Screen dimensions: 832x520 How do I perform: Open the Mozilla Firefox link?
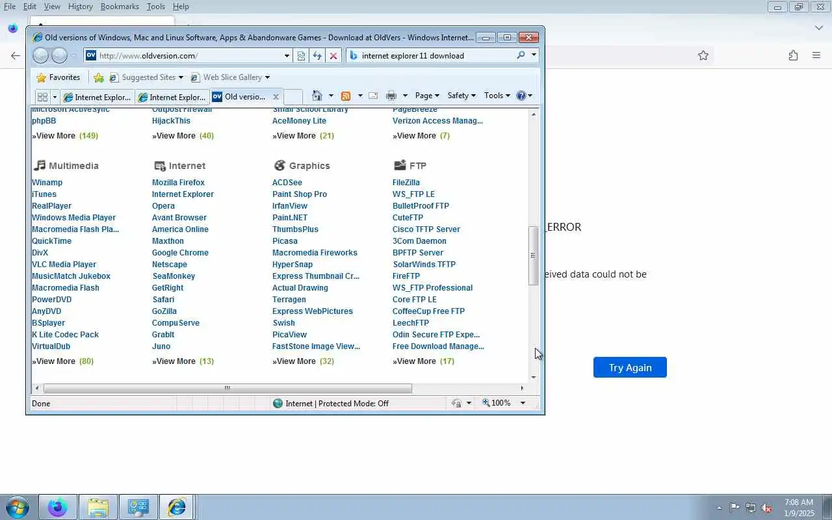click(178, 183)
